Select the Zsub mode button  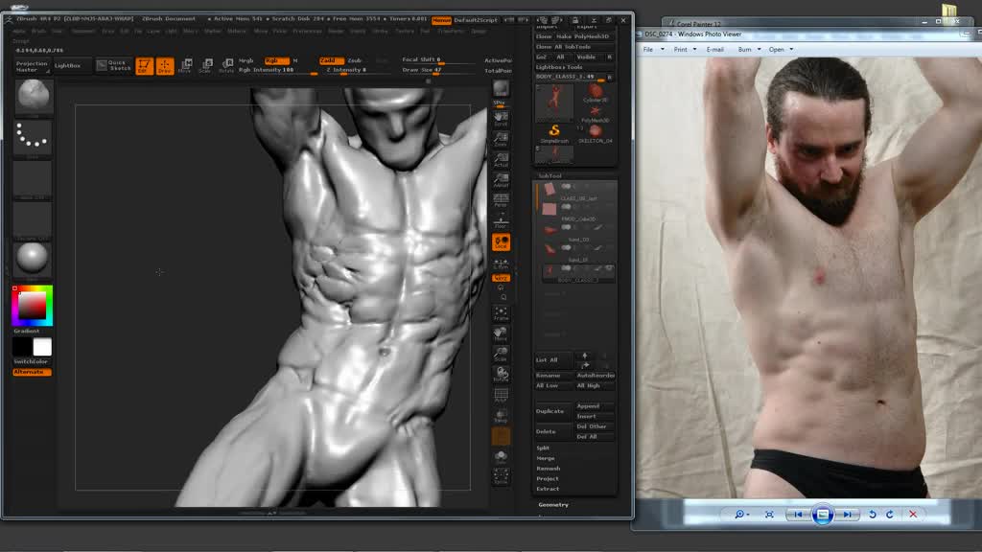coord(355,60)
